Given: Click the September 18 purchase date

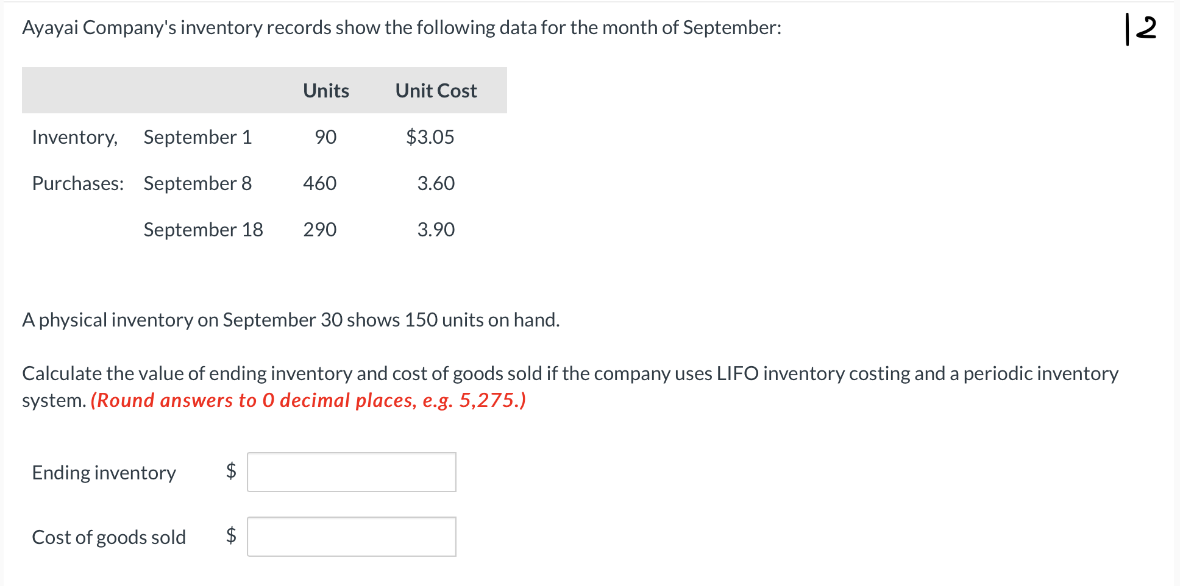Looking at the screenshot, I should point(203,230).
